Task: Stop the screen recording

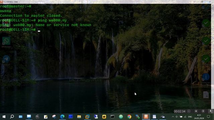Action: [x=196, y=111]
